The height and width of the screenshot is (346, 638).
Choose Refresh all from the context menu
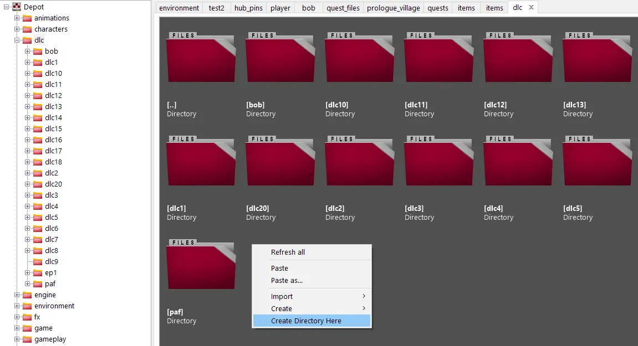coord(287,252)
